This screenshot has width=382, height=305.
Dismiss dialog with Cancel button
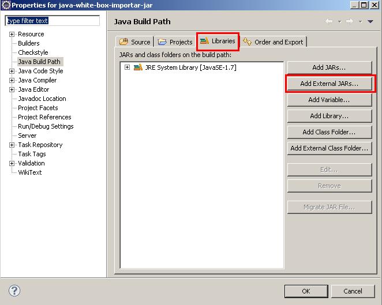tap(353, 291)
